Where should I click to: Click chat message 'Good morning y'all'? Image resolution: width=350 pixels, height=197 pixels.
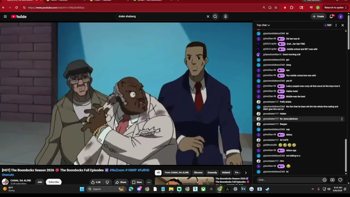[291, 54]
